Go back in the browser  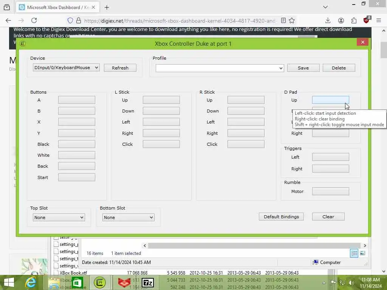point(8,20)
